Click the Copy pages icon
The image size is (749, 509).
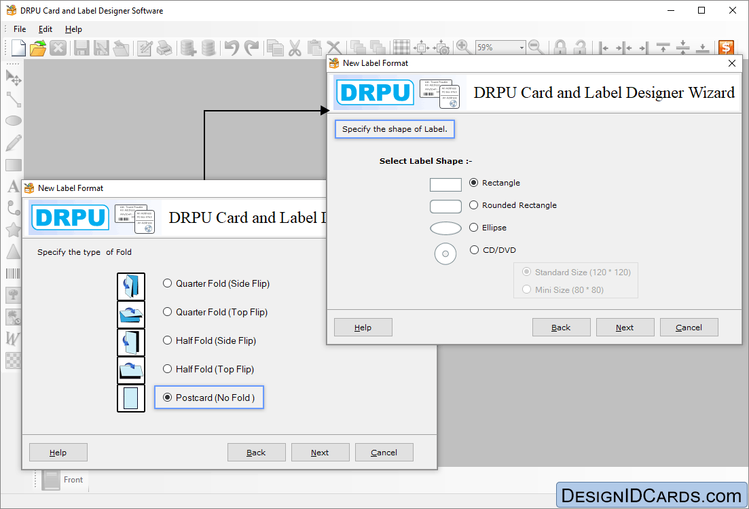point(275,48)
